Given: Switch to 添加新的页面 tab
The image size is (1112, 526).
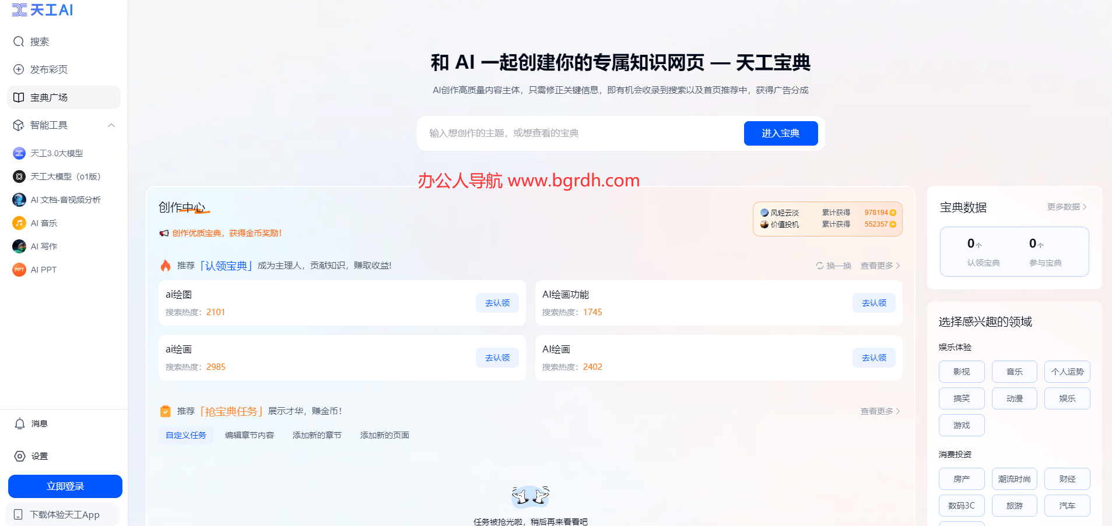Looking at the screenshot, I should click(385, 435).
